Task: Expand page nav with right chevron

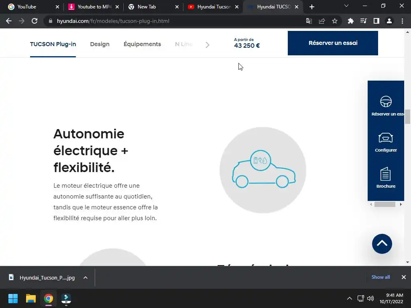Action: pyautogui.click(x=208, y=45)
